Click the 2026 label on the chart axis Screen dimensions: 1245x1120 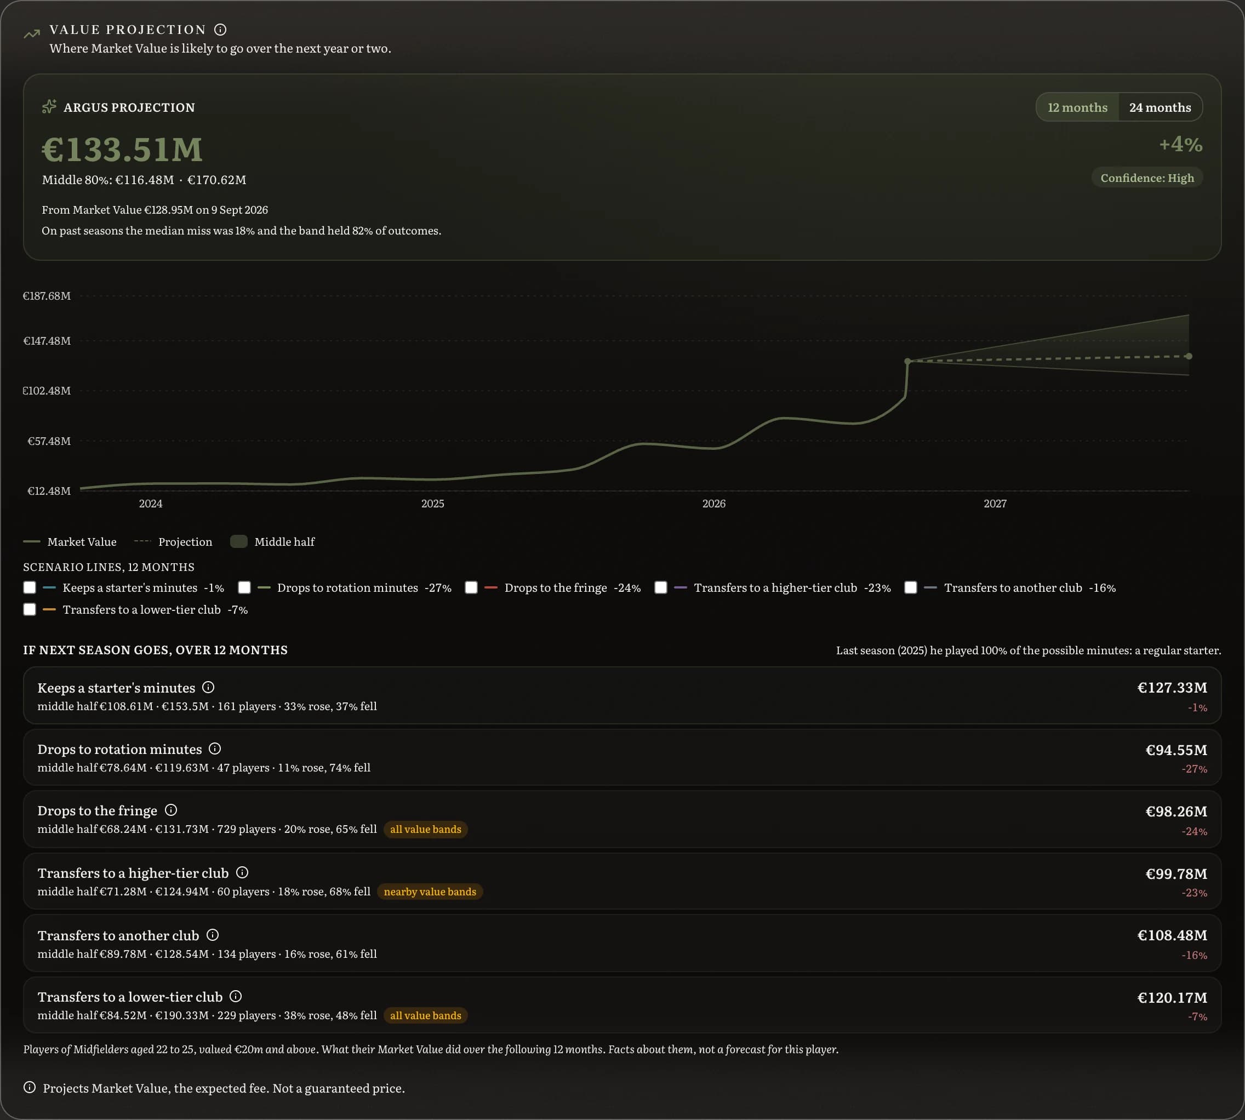[714, 504]
